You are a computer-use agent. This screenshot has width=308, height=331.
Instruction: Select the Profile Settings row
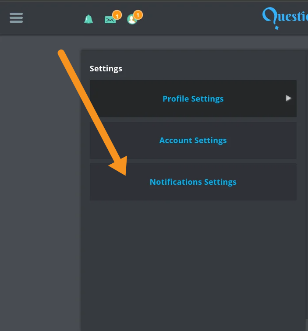pos(193,99)
